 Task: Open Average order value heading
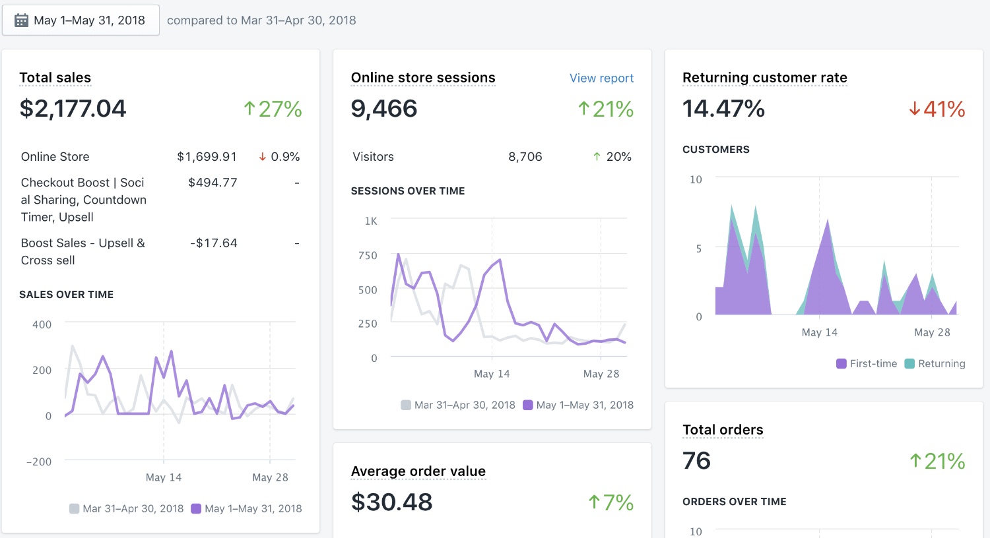pos(418,471)
